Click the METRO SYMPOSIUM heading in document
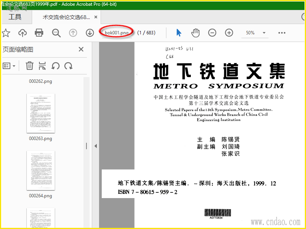The width and height of the screenshot is (306, 229). click(x=219, y=86)
